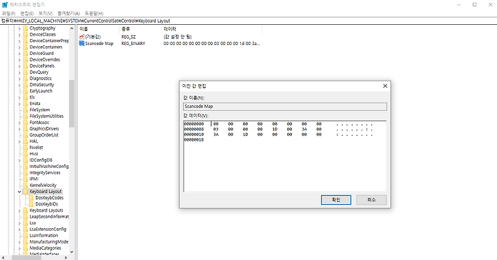Screen dimensions: 497x260
Task: Open the 편집(E) menu
Action: pos(27,13)
